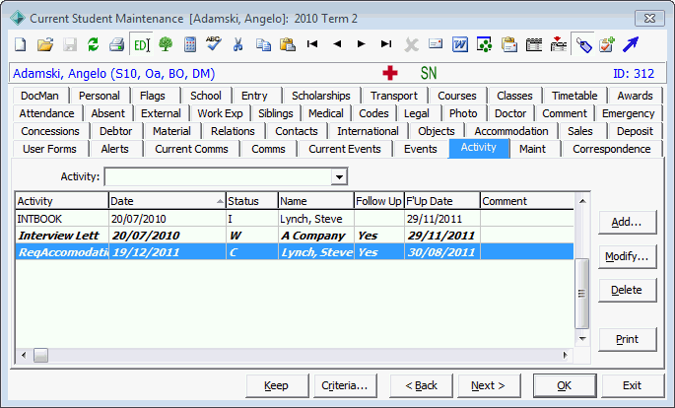Sort by the Date column header
Viewport: 675px width, 408px height.
tap(168, 201)
